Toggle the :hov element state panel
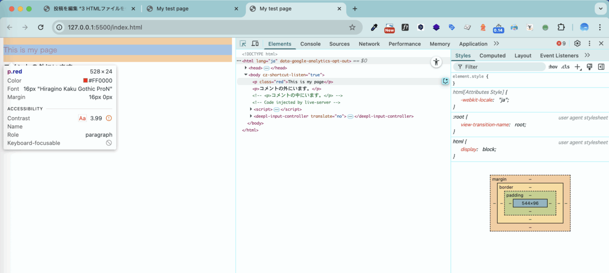The width and height of the screenshot is (609, 273). click(x=553, y=67)
